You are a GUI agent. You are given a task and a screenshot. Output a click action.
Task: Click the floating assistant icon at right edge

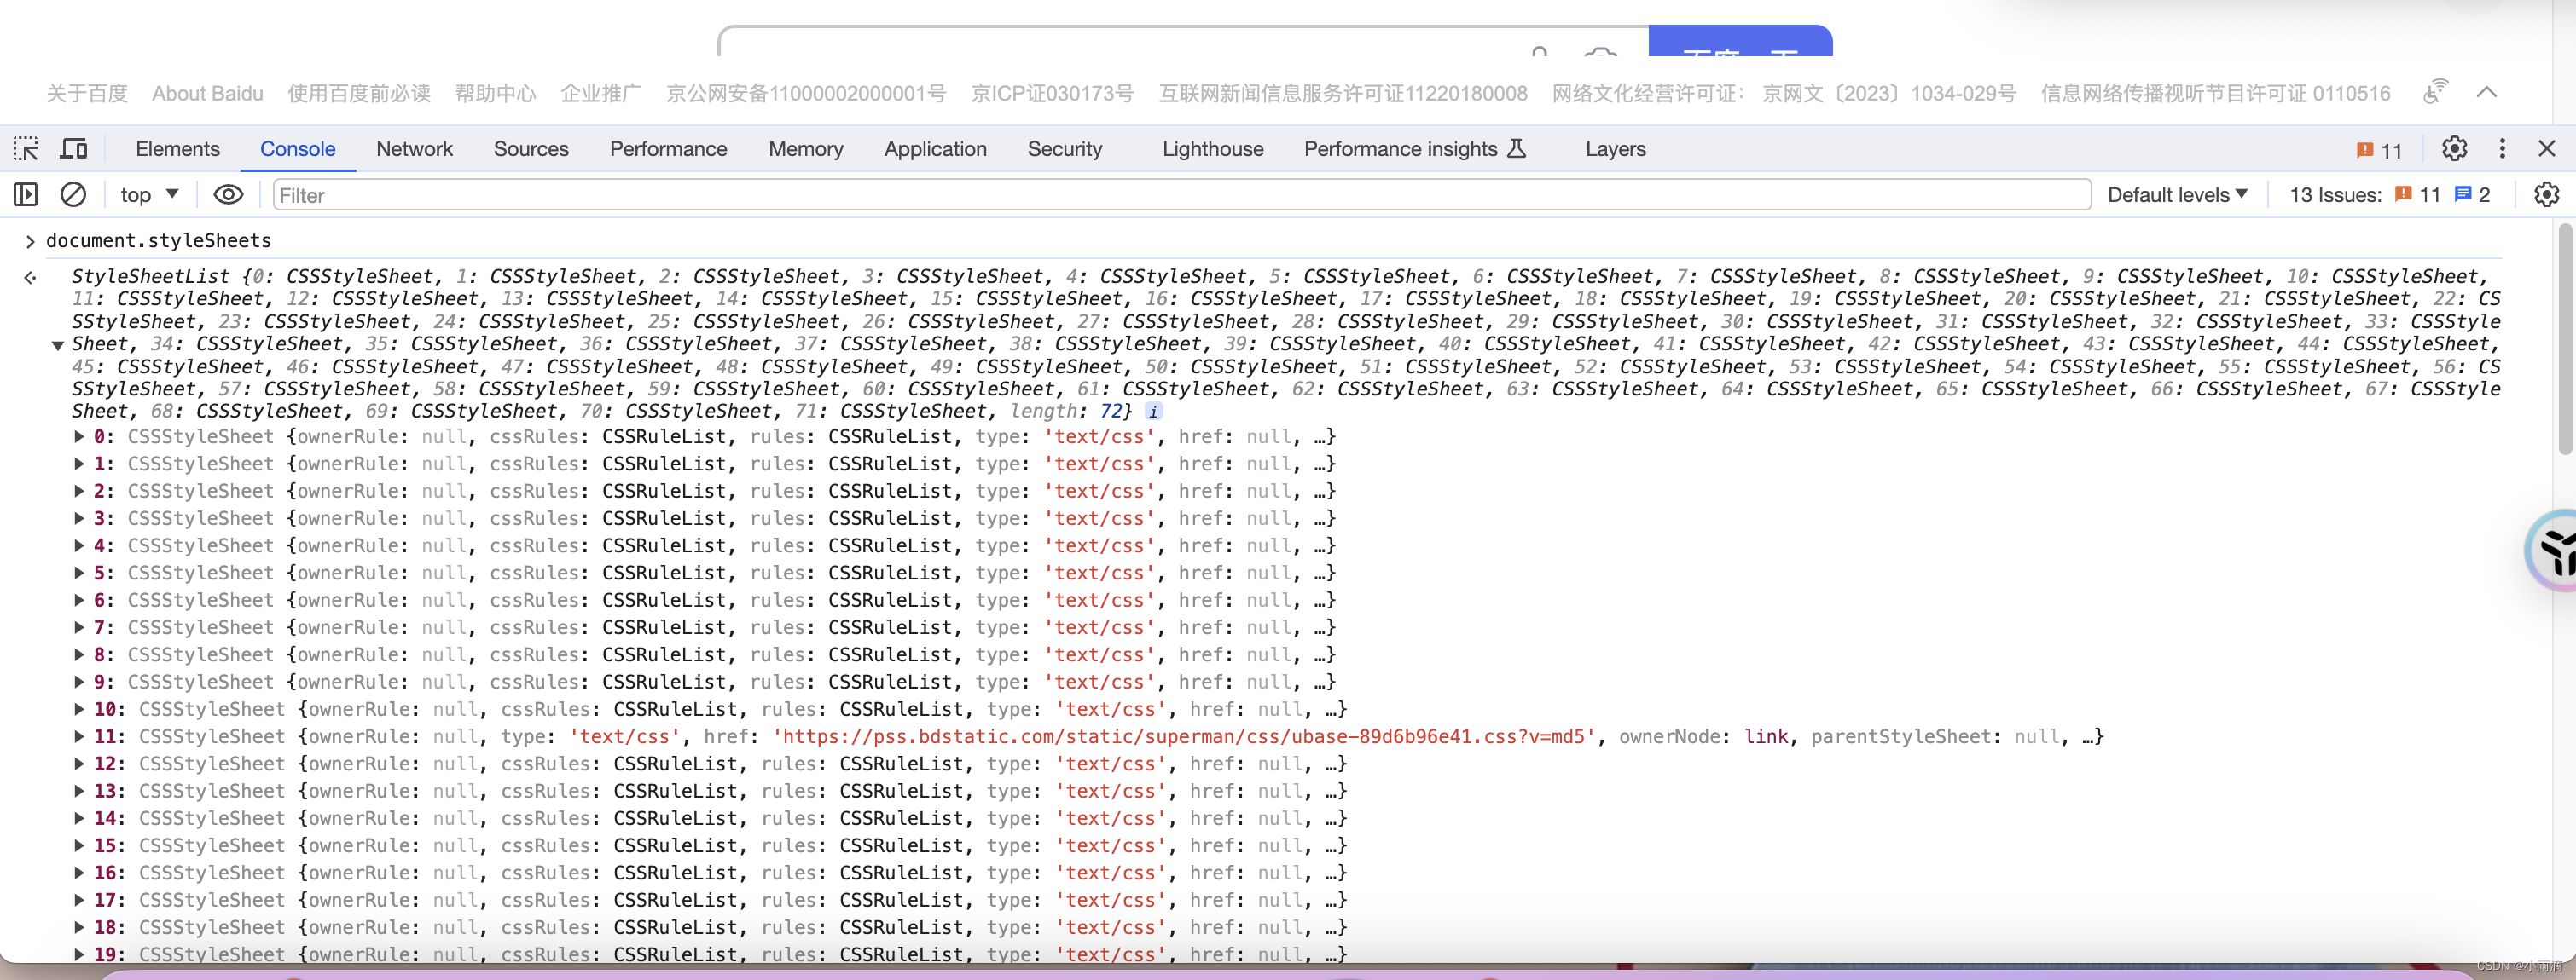pos(2552,551)
